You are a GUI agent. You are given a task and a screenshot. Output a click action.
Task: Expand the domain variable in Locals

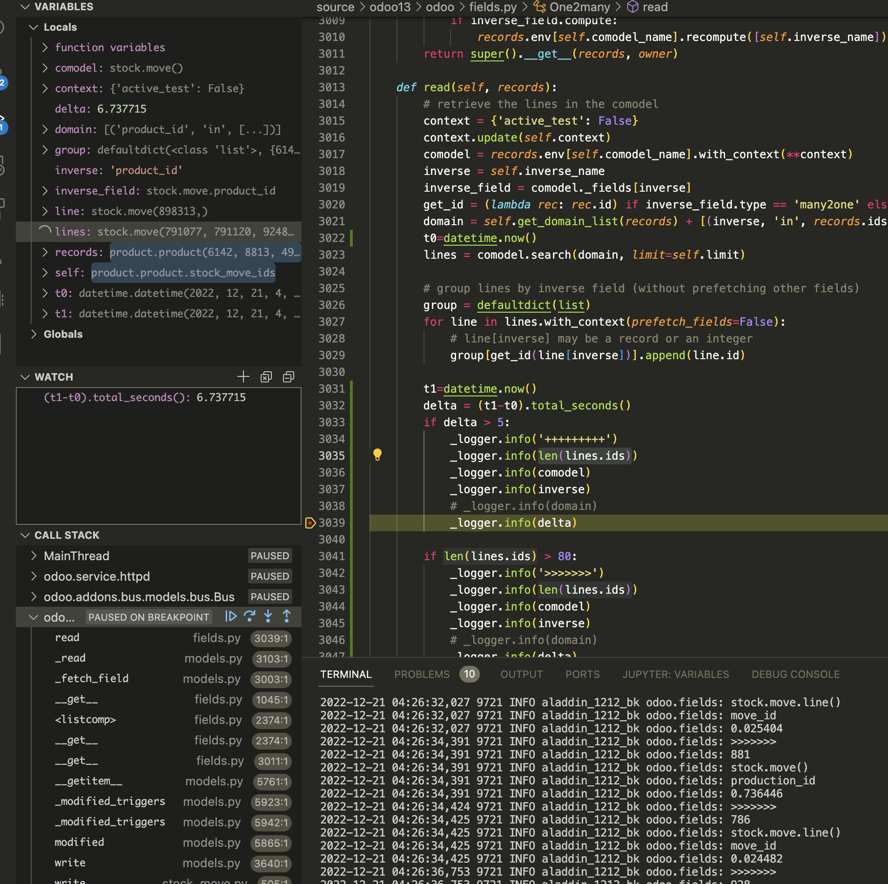click(46, 129)
